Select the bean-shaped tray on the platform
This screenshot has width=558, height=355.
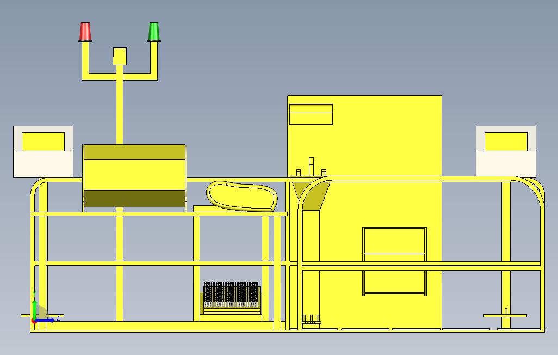(242, 196)
